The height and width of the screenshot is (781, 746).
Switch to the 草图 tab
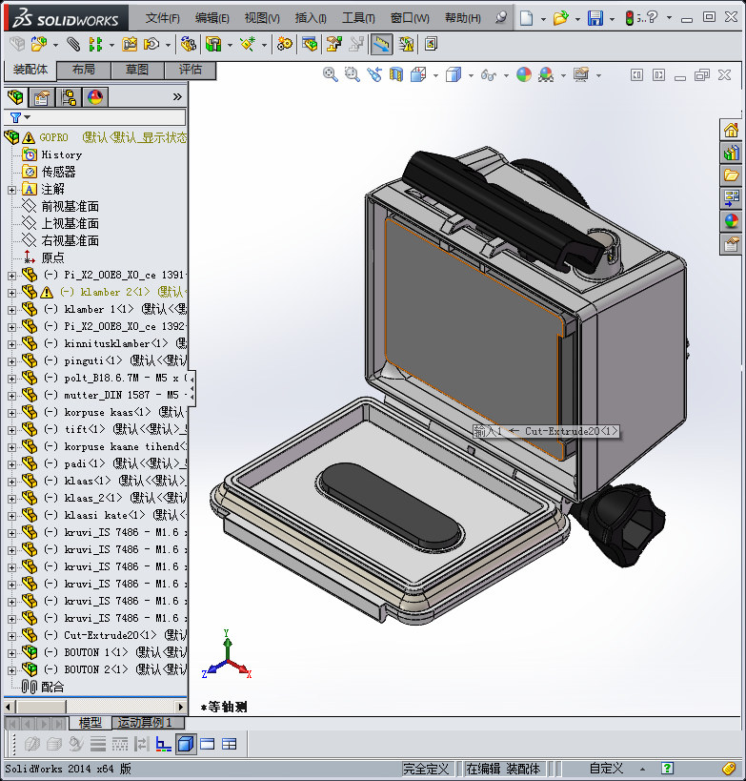pos(137,70)
